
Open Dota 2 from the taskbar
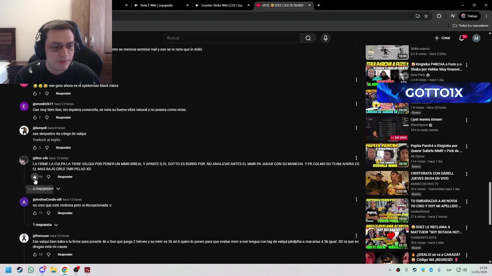pos(87,270)
